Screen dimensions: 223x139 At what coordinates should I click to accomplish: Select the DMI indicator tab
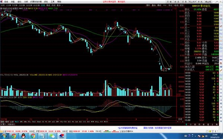point(21,122)
